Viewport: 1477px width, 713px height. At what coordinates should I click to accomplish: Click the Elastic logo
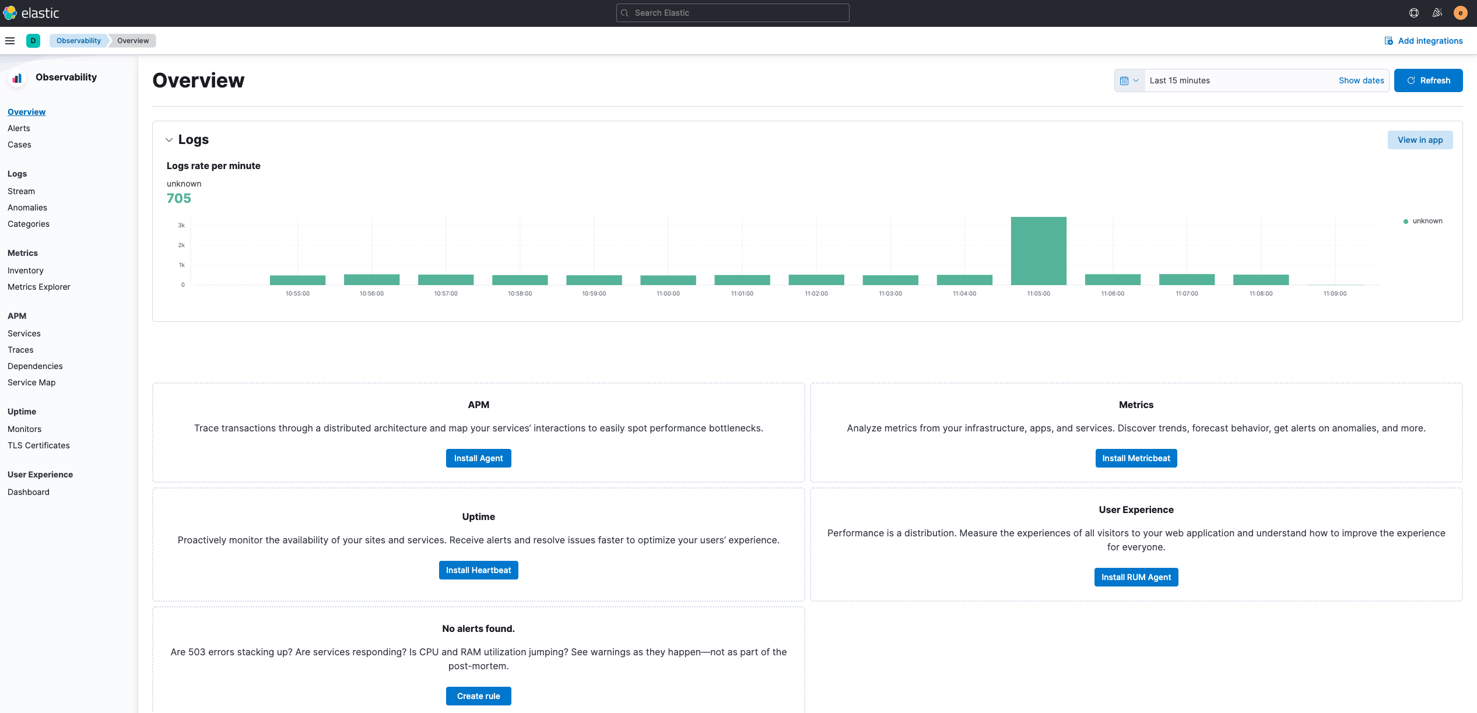pos(31,13)
